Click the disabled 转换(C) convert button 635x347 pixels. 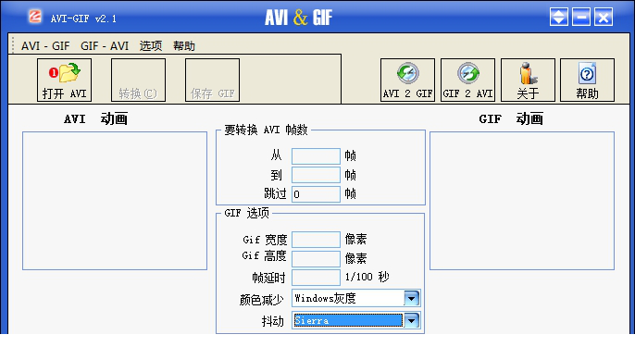click(138, 80)
